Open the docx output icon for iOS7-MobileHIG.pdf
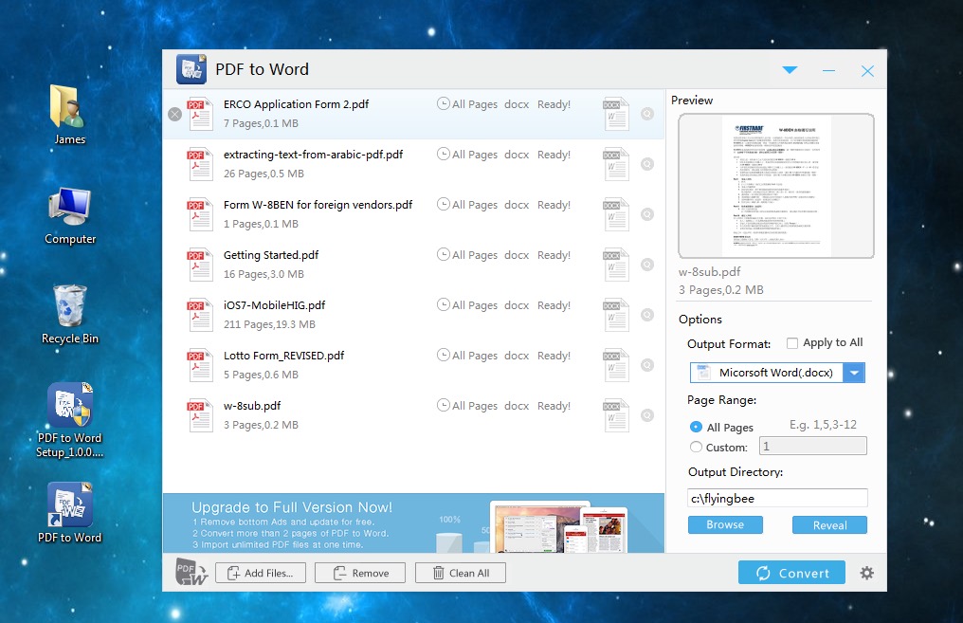 [x=616, y=315]
